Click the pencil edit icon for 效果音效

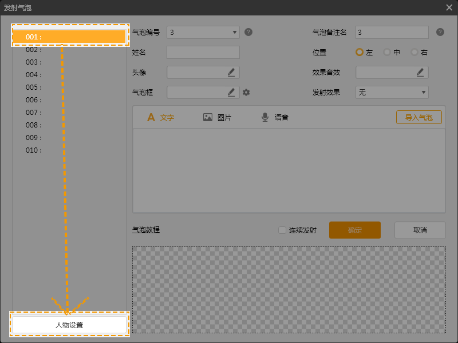coord(420,72)
